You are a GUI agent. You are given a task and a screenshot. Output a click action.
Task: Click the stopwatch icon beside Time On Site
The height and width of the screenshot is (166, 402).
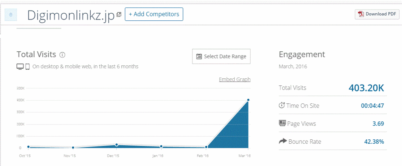point(281,105)
